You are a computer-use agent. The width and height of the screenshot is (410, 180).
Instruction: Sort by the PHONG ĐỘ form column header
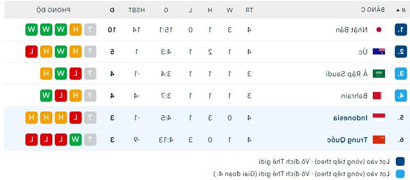tap(53, 10)
